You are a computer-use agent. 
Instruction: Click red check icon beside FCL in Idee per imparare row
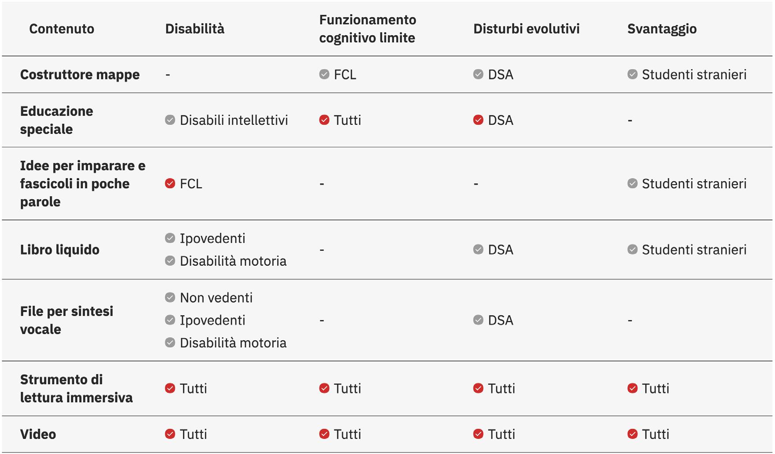click(x=170, y=183)
